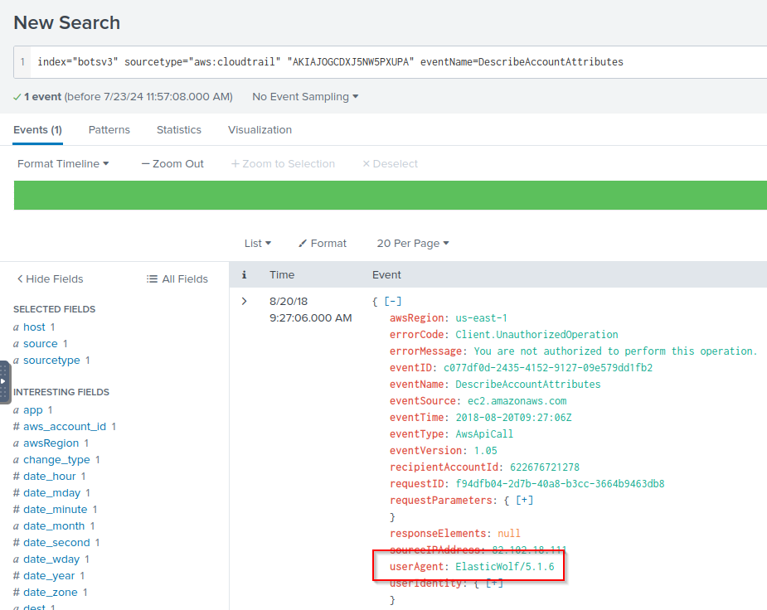Open the Format Timeline dropdown
This screenshot has height=610, width=767.
pyautogui.click(x=63, y=164)
